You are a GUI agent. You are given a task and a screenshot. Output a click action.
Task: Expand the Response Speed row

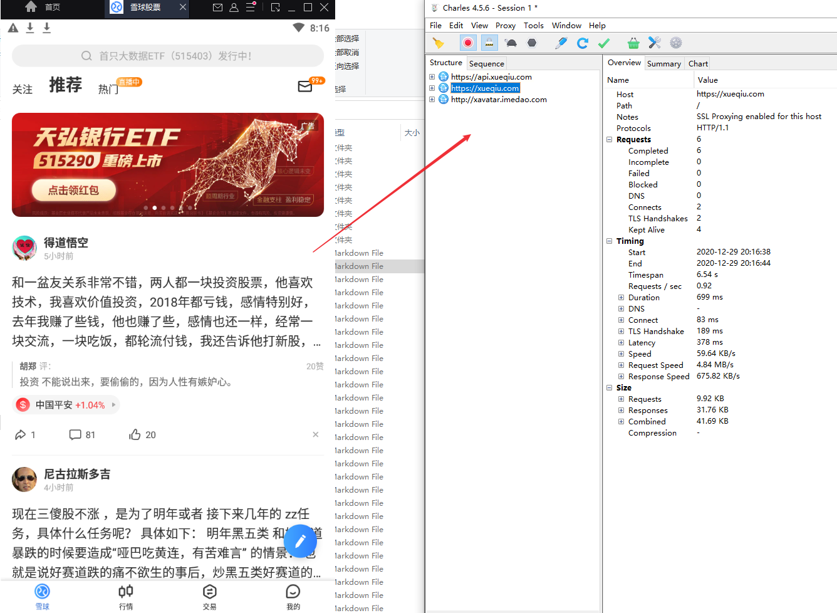pos(621,376)
